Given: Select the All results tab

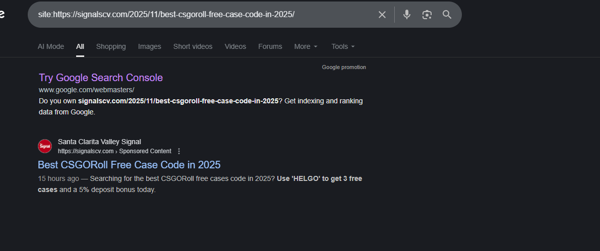Looking at the screenshot, I should click(x=80, y=46).
